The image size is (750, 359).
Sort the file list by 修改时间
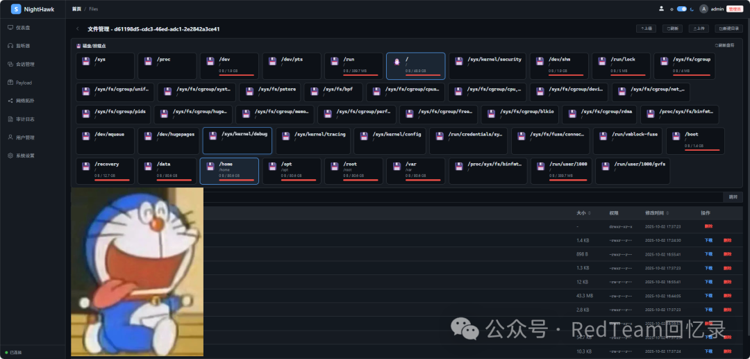pyautogui.click(x=657, y=212)
